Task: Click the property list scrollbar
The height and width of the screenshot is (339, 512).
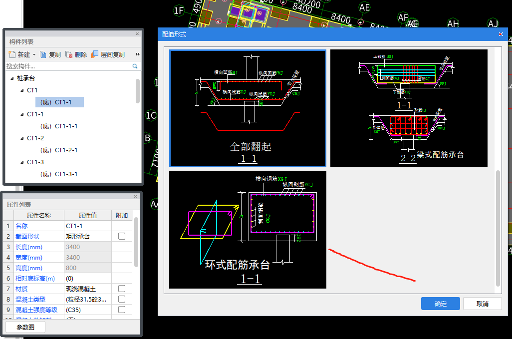Action: 136,243
